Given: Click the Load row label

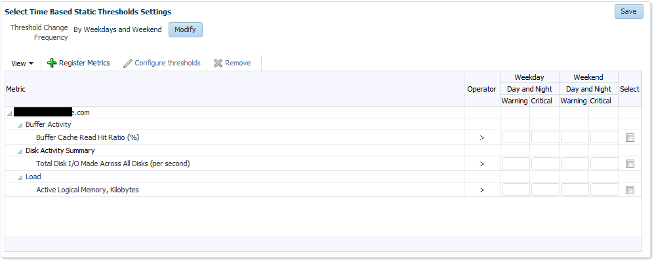Looking at the screenshot, I should 33,177.
